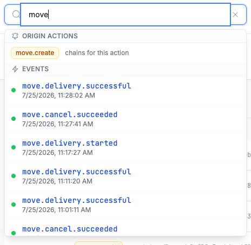Image resolution: width=251 pixels, height=245 pixels.
Task: Click the timestamp 7/25/2026, 11:11:20 AM
Action: point(57,181)
